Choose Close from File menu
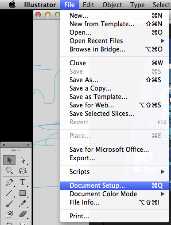The width and height of the screenshot is (171, 225). [115, 63]
